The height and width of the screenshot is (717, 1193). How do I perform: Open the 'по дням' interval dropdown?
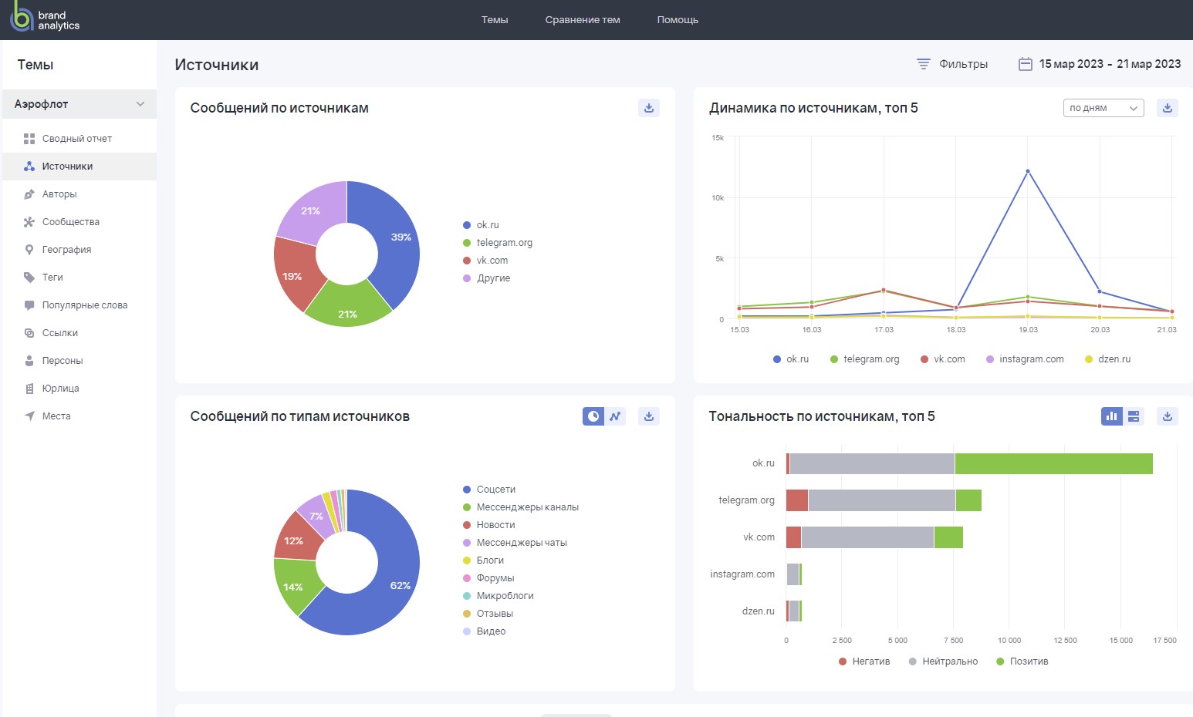pos(1103,108)
